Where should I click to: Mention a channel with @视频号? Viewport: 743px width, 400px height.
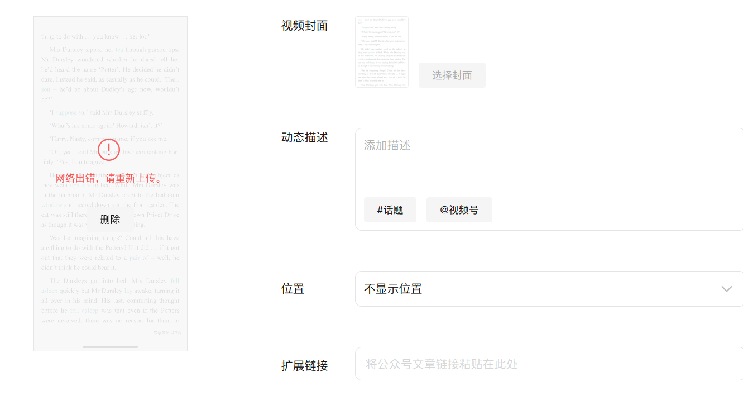(459, 210)
